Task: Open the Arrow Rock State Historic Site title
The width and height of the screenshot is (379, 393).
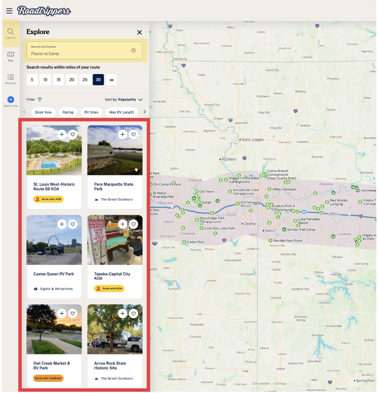Action: point(110,366)
